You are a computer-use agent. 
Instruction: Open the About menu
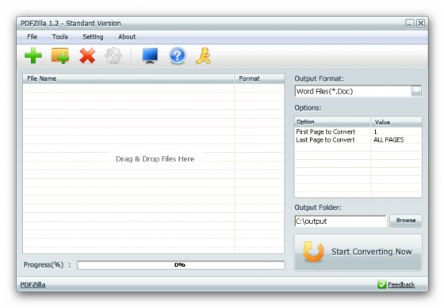tap(127, 36)
